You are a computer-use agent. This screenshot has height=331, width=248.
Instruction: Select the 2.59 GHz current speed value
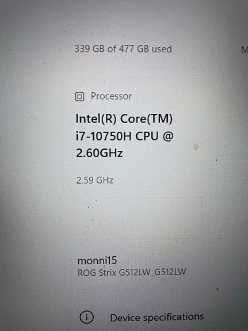pyautogui.click(x=95, y=181)
